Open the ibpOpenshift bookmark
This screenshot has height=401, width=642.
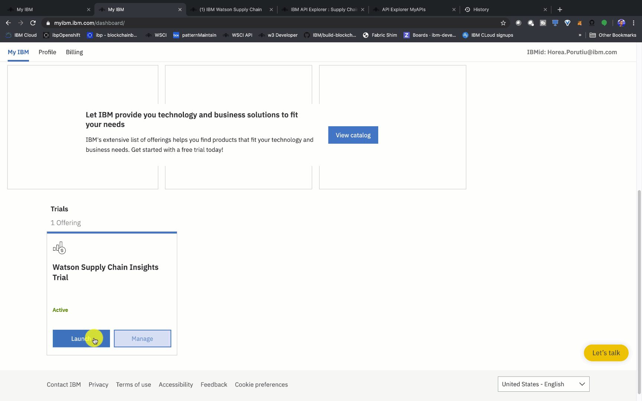[62, 35]
